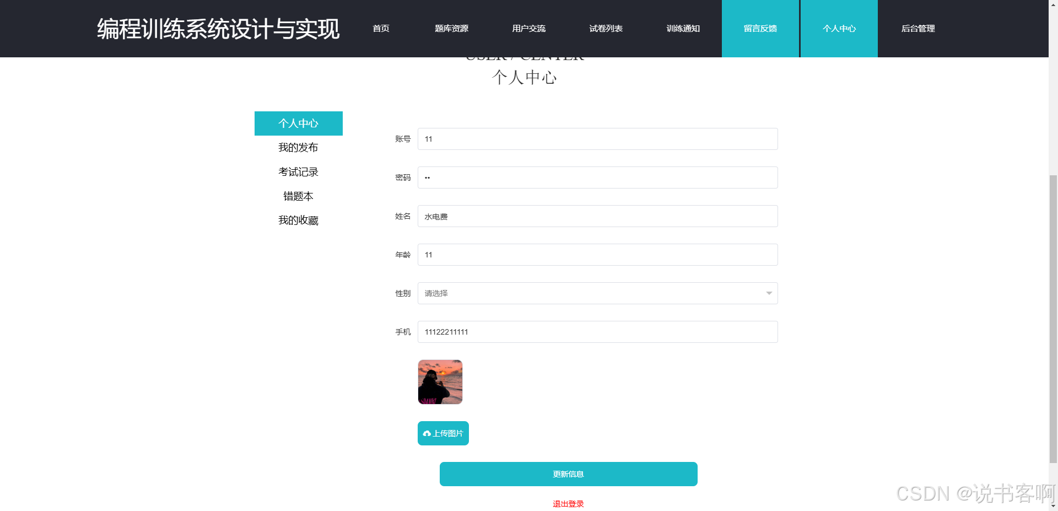1058x511 pixels.
Task: Click the 性别 dropdown arrow
Action: [769, 293]
